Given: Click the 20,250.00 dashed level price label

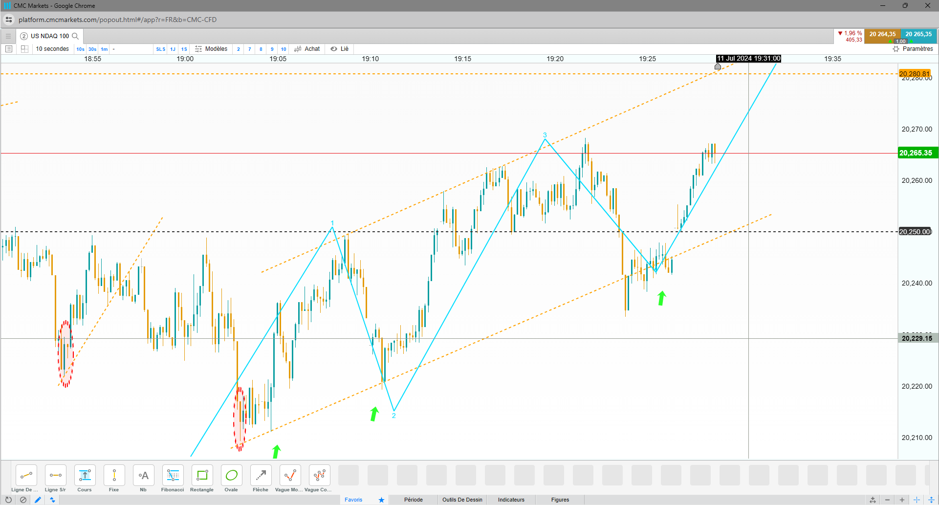Looking at the screenshot, I should coord(915,232).
